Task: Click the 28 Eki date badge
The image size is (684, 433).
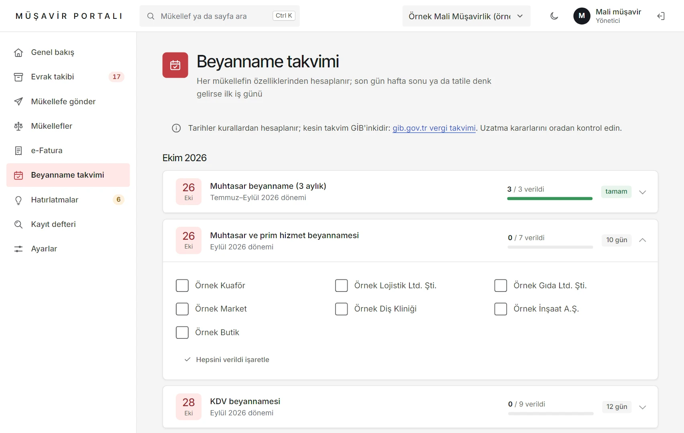Action: (189, 407)
